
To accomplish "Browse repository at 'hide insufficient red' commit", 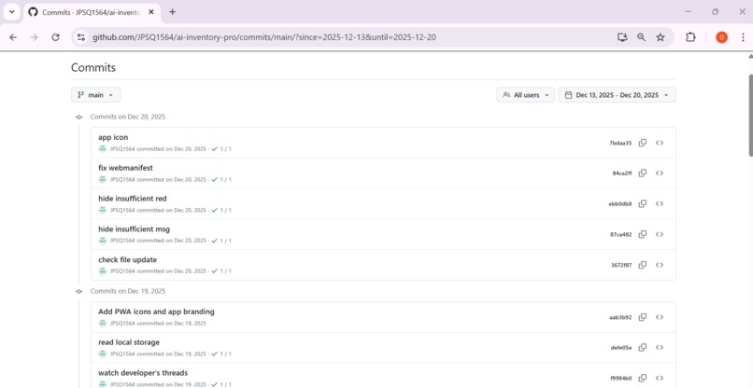I will click(660, 204).
